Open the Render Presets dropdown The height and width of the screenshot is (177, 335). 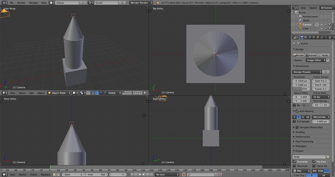click(x=307, y=72)
